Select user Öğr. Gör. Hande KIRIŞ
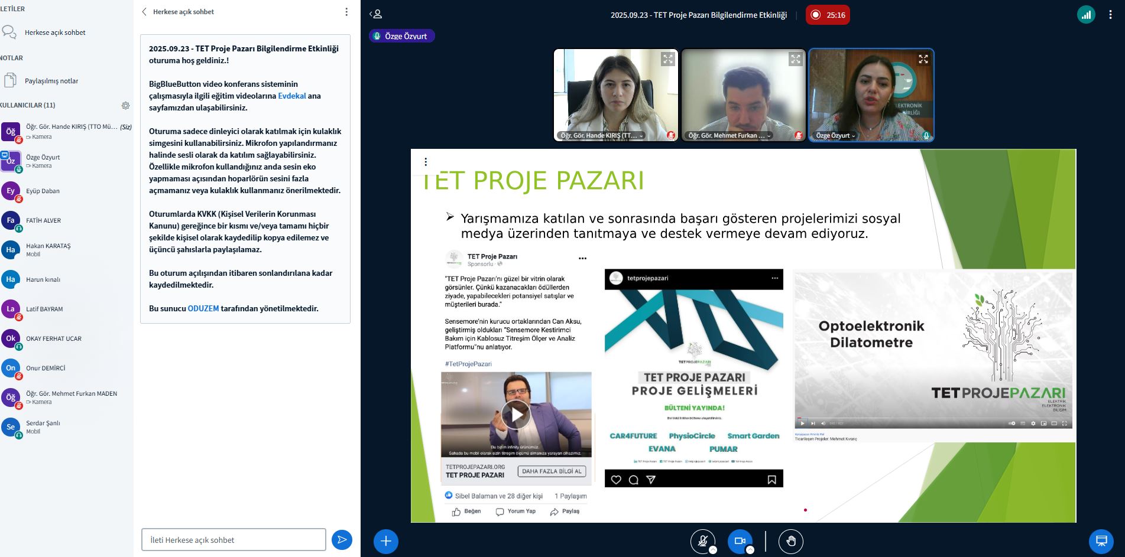The height and width of the screenshot is (557, 1125). pos(66,131)
